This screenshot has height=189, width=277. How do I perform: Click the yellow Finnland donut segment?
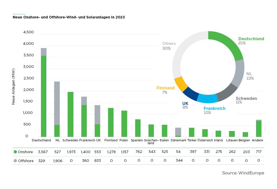point(181,84)
